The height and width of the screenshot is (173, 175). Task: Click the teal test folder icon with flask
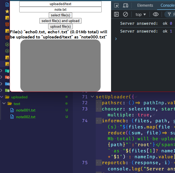[x=7, y=71]
